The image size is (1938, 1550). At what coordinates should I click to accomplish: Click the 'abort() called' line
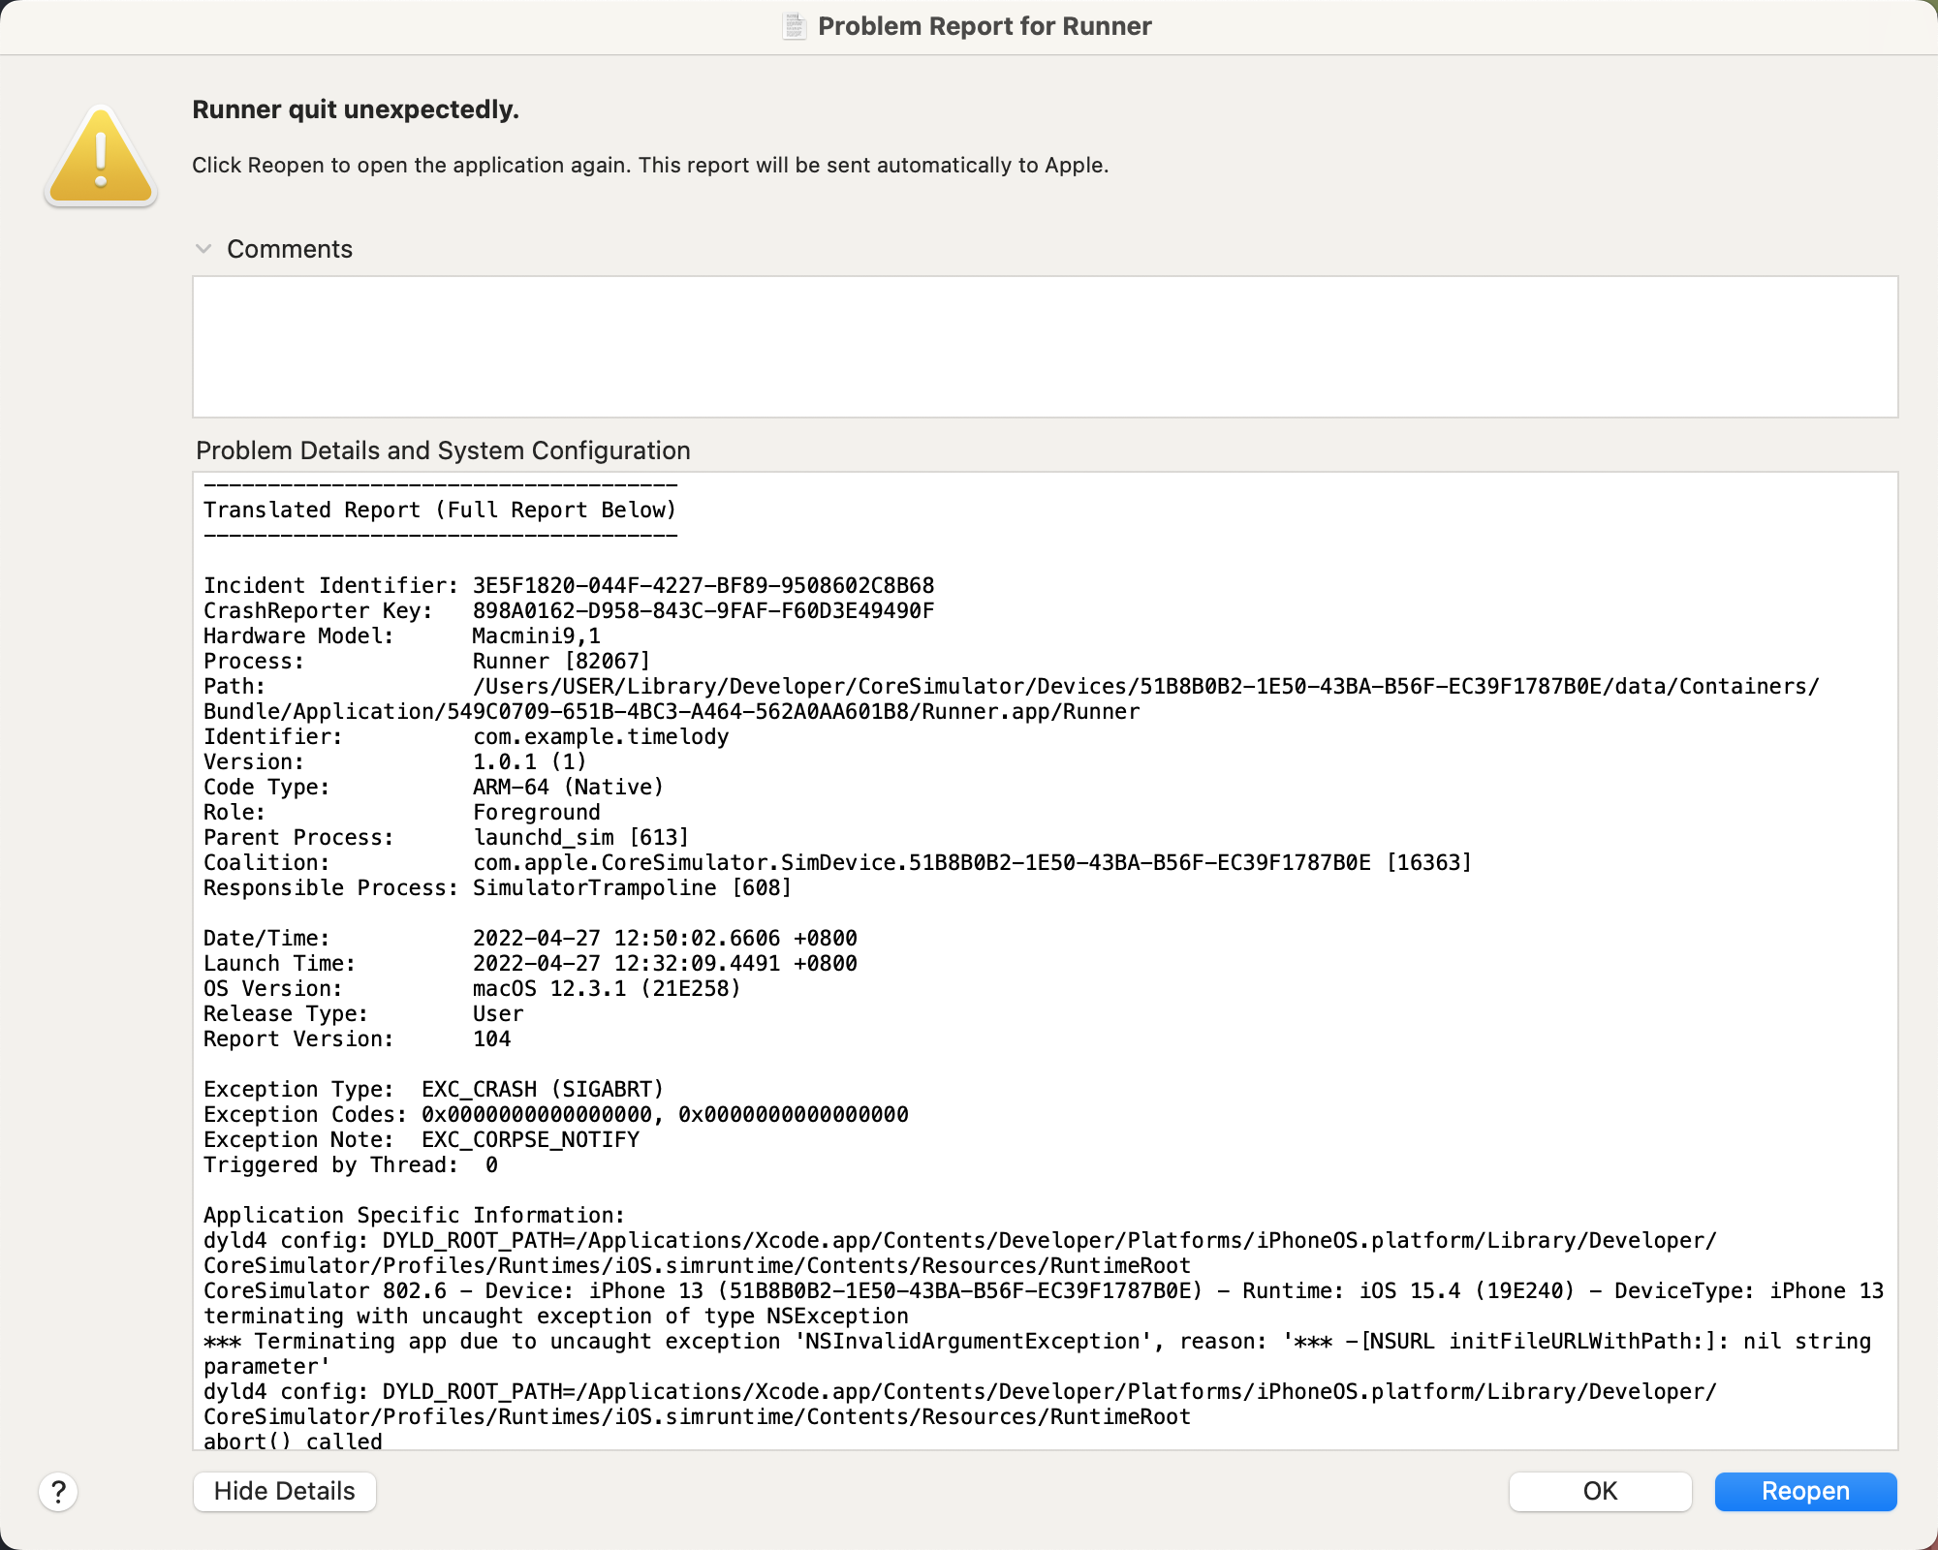click(293, 1440)
